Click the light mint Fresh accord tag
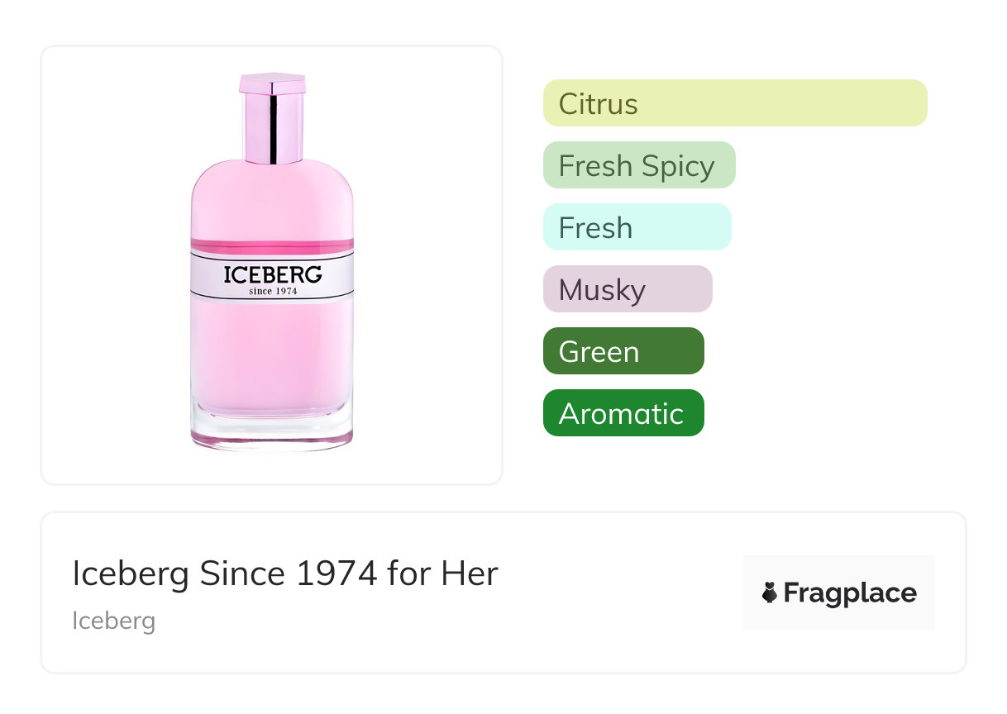 637,227
